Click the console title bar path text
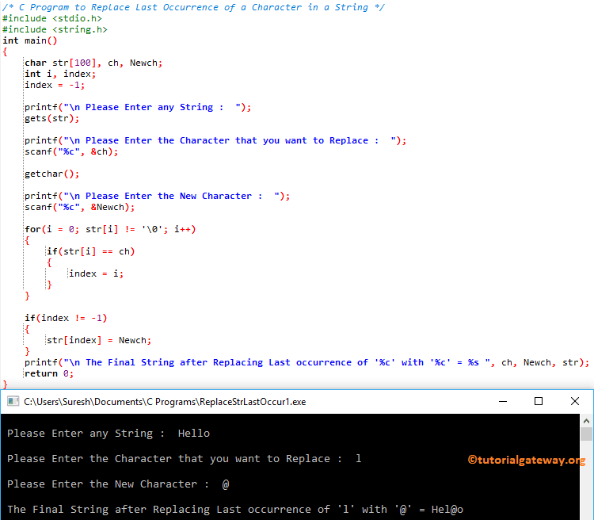This screenshot has height=520, width=594. (165, 402)
